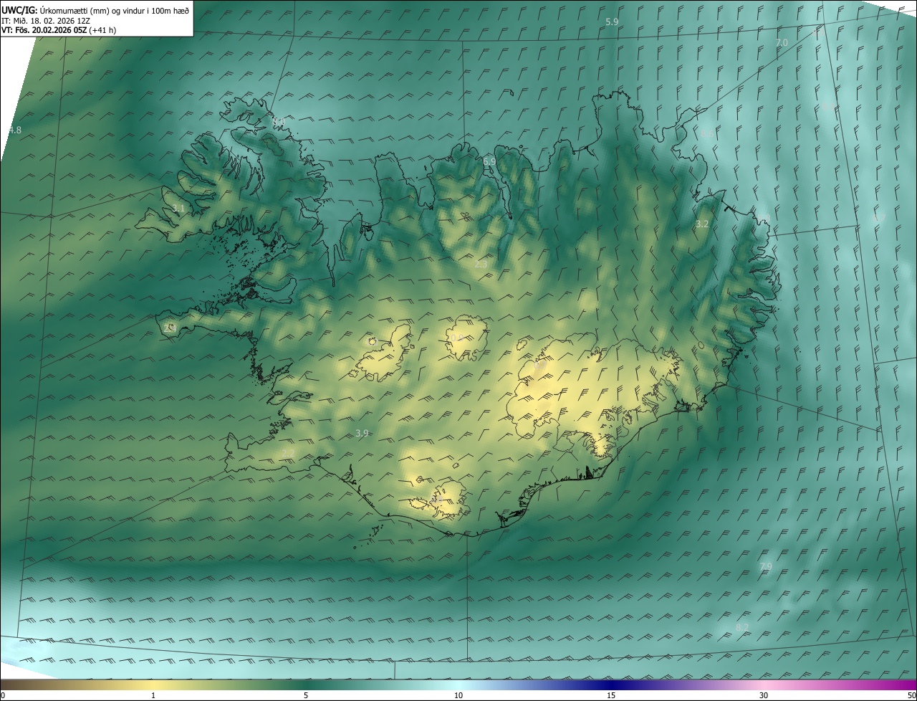
Task: Click the valid time line 'VT: Fös. 20.02.2026 05Z'
Action: tap(44, 30)
